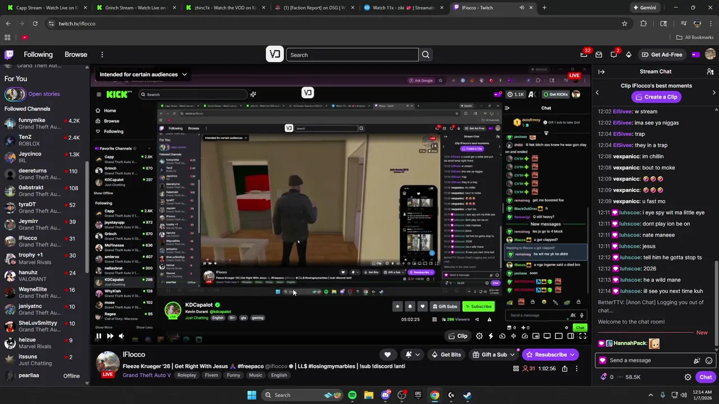Unfollow via the heart button

click(387, 355)
